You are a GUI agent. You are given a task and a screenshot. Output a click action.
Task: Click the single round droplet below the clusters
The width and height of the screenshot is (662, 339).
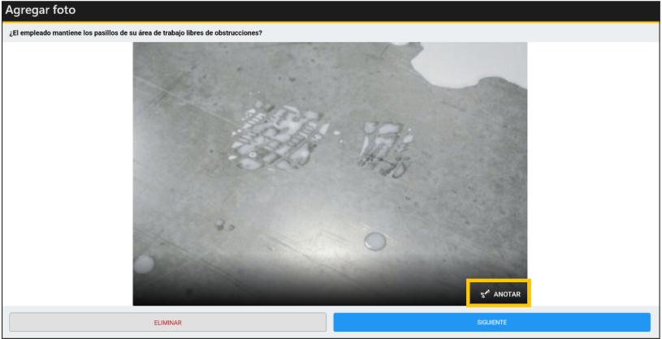point(374,240)
